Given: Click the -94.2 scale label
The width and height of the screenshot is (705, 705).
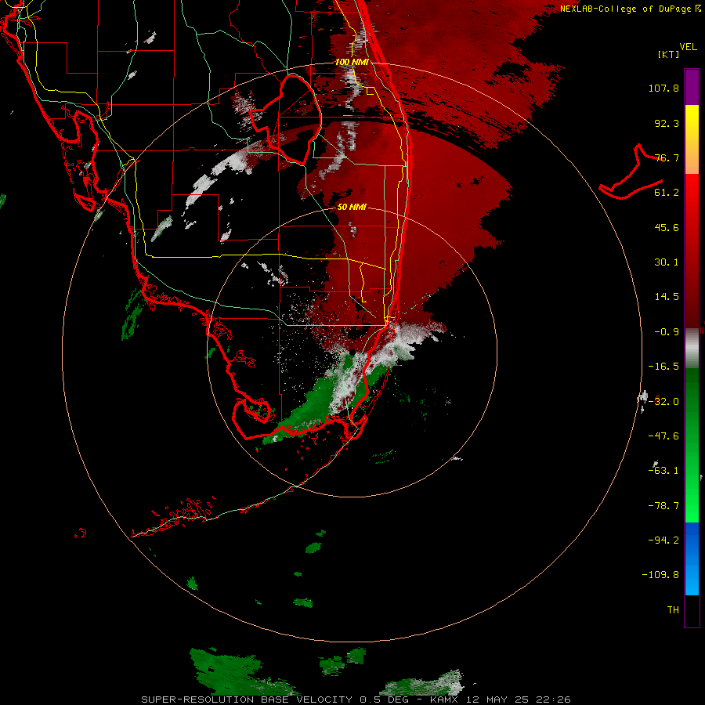Looking at the screenshot, I should [663, 540].
